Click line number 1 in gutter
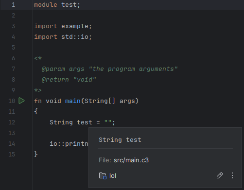 (14, 5)
